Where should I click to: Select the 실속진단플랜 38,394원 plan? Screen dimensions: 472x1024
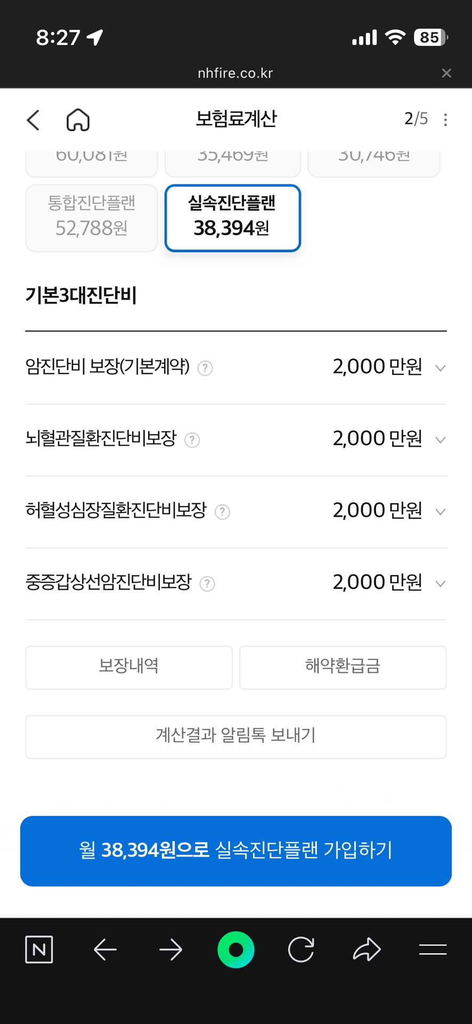coord(233,218)
